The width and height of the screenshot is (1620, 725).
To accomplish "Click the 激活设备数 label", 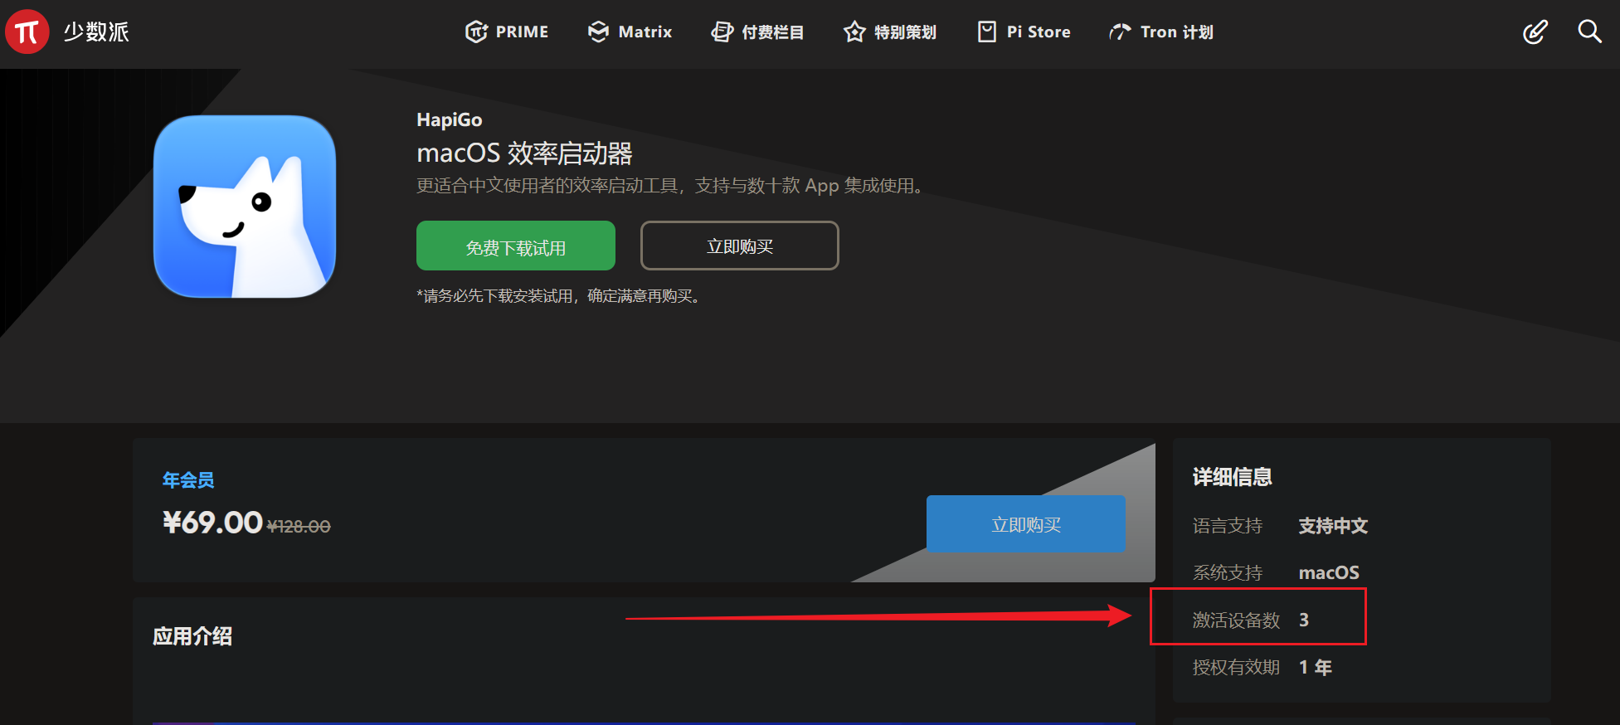I will click(x=1236, y=620).
